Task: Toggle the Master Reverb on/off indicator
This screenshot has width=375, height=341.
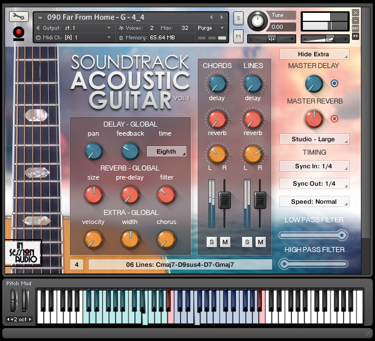Action: (x=334, y=119)
